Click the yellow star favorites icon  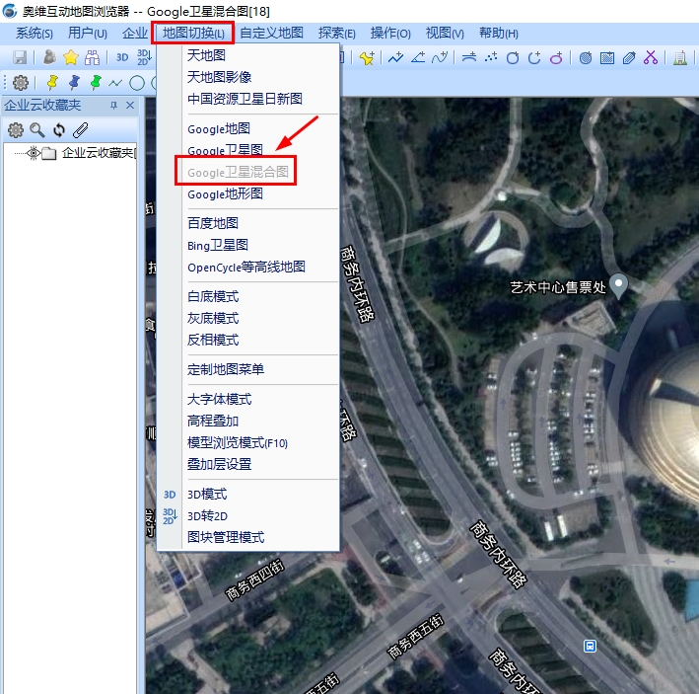71,57
